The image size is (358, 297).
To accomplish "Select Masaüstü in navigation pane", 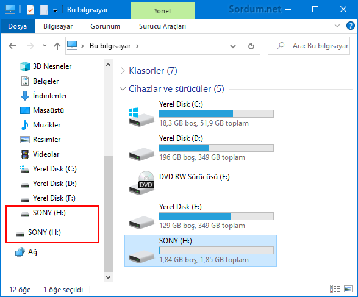I will [48, 110].
